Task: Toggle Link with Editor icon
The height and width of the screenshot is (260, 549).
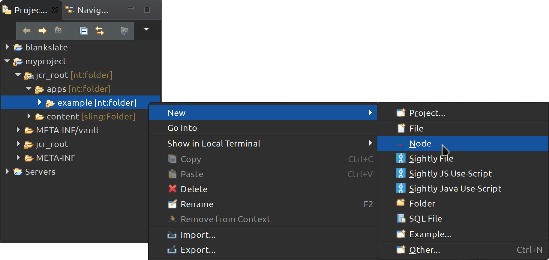Action: pos(100,30)
